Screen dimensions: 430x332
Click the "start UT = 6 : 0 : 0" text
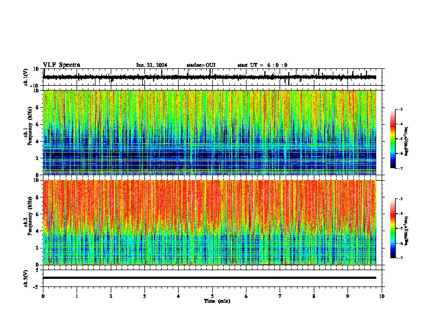[262, 65]
